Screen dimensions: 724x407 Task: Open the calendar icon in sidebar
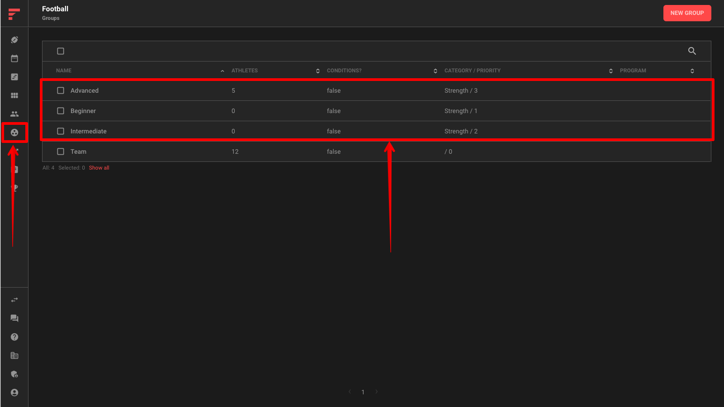pos(14,58)
